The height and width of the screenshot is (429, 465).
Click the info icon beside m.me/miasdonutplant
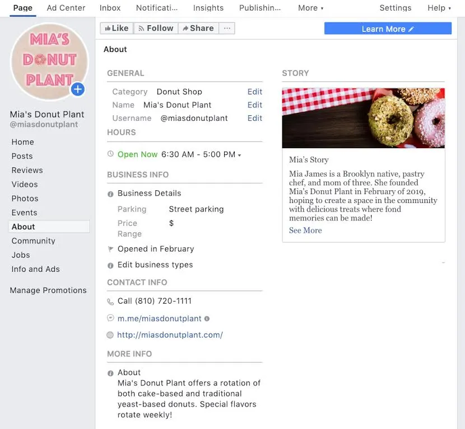point(207,319)
